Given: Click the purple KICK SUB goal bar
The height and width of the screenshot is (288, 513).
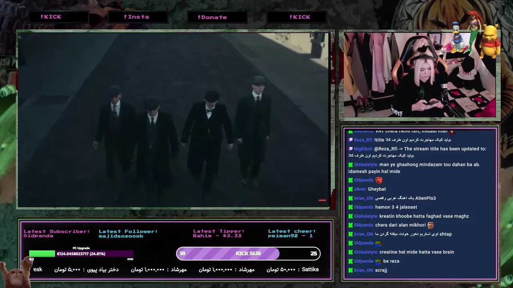Looking at the screenshot, I should click(248, 254).
